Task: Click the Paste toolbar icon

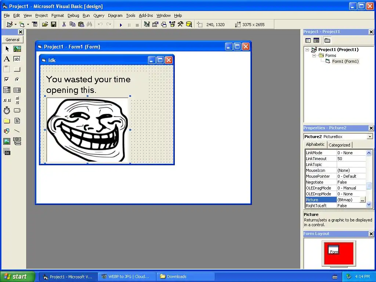Action: point(81,25)
